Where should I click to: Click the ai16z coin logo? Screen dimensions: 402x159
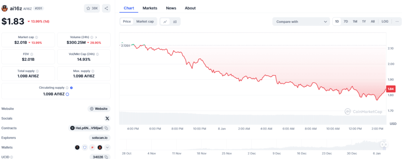tap(4, 9)
